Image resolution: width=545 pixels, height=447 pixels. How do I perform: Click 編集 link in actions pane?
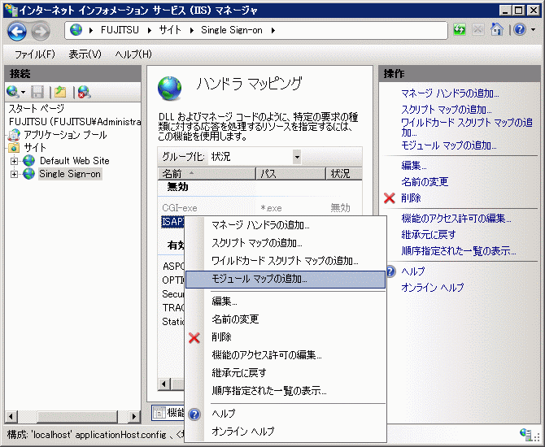[x=413, y=165]
